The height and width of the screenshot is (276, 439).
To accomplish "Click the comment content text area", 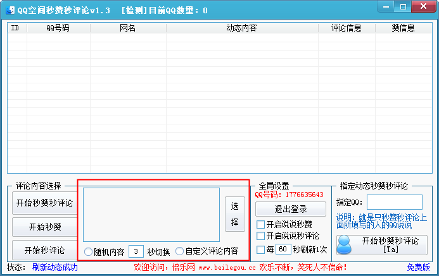I will point(151,215).
